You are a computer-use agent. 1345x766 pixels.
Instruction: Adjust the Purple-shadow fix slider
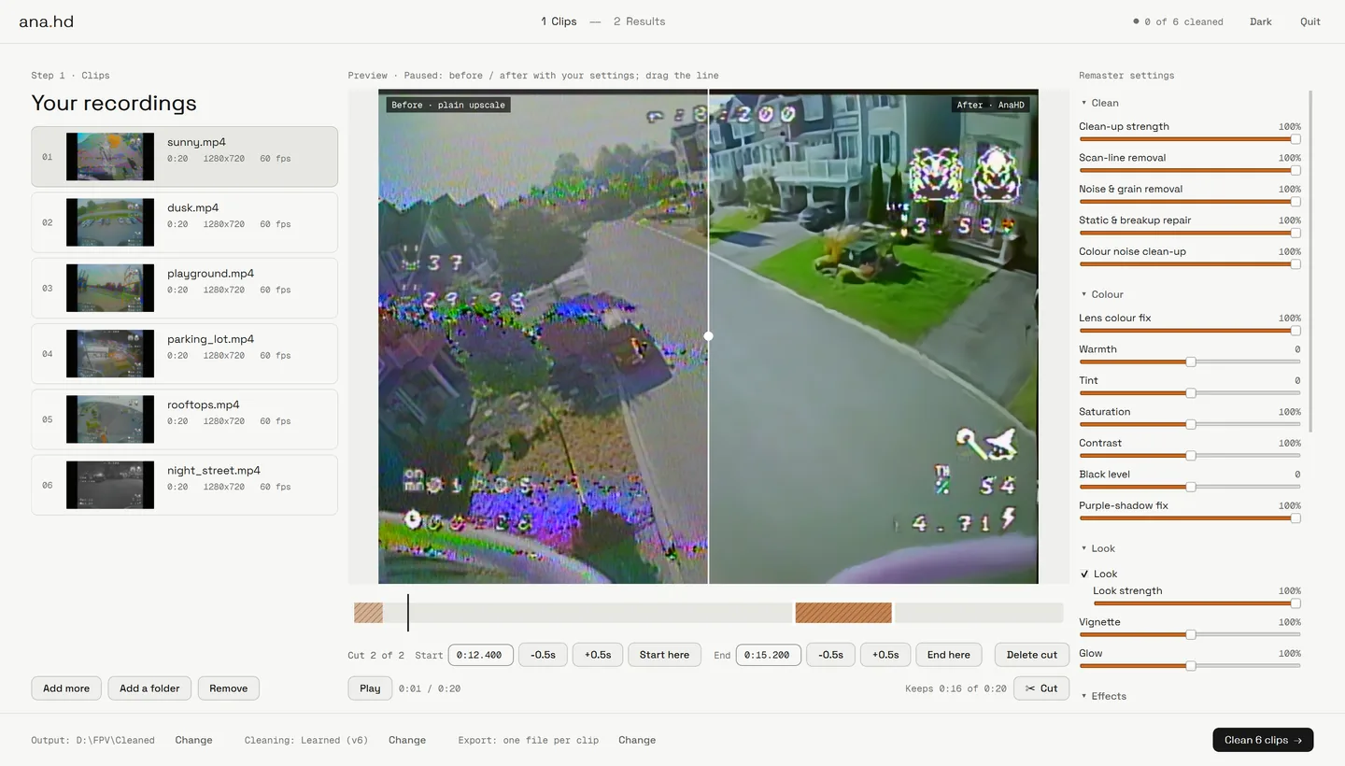click(x=1190, y=518)
